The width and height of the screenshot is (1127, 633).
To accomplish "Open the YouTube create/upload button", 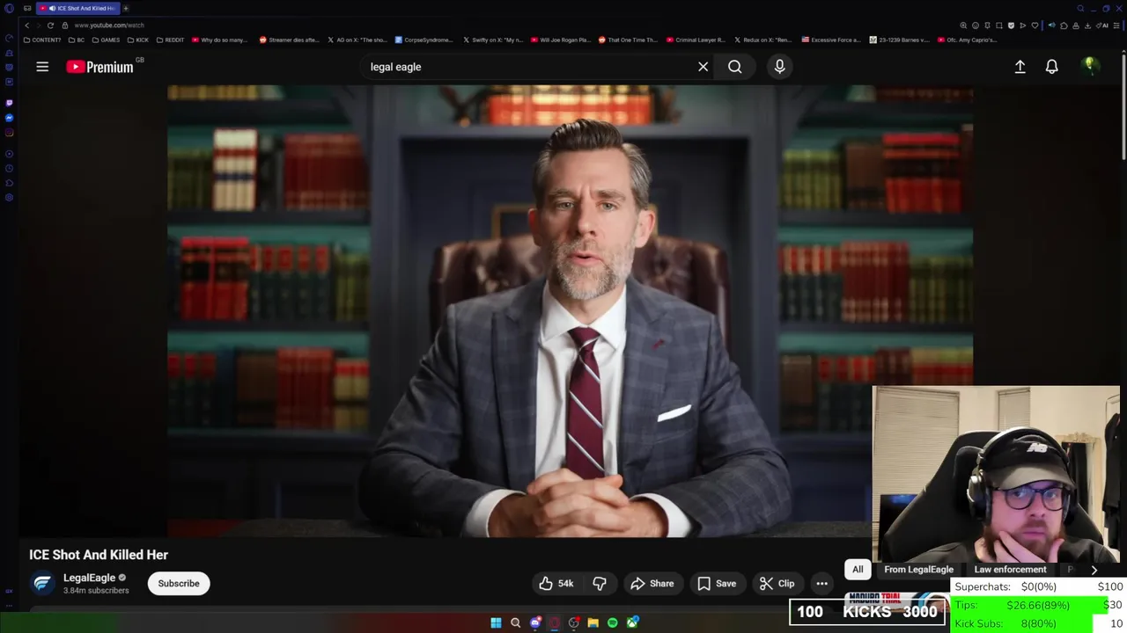I will point(1020,67).
